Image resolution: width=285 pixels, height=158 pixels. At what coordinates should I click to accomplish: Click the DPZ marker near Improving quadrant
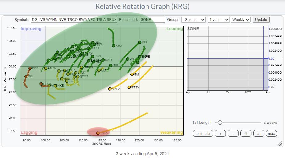(x=30, y=68)
